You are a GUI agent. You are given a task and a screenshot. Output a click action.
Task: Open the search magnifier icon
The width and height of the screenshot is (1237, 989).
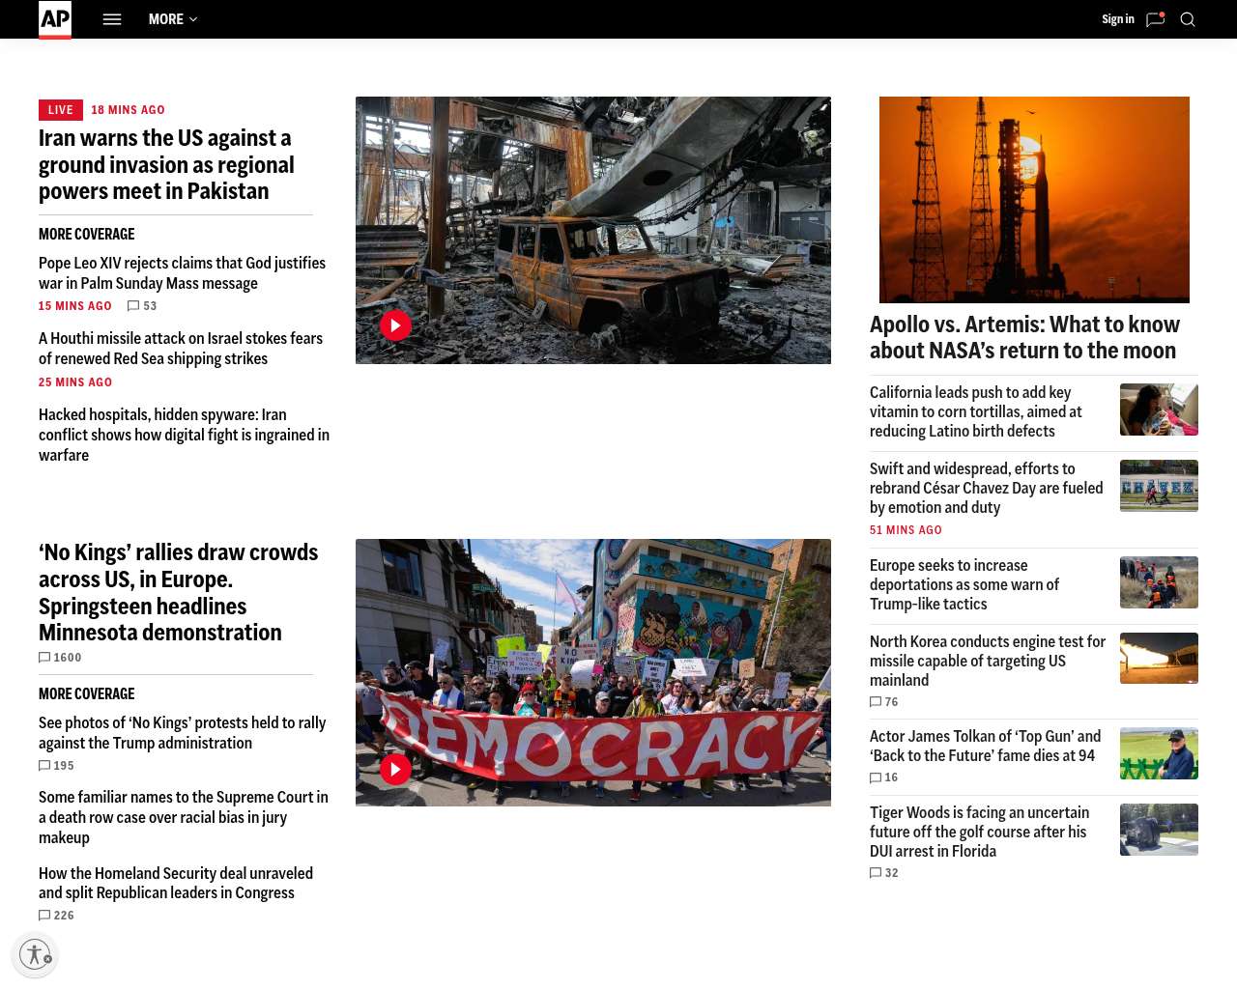1188,19
